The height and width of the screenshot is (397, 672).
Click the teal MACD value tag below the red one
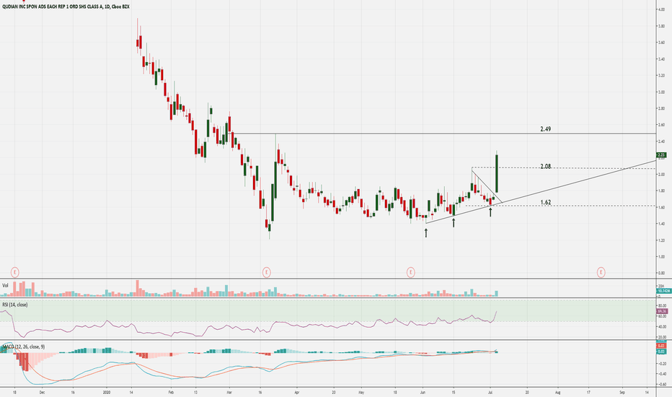click(661, 352)
